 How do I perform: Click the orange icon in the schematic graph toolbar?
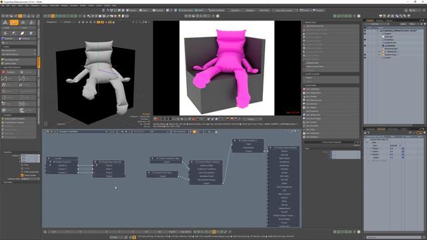coord(194,132)
